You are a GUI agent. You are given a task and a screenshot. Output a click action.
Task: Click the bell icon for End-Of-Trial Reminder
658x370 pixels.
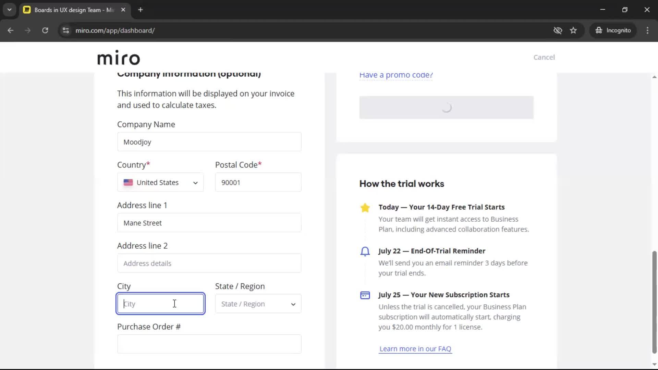[365, 251]
